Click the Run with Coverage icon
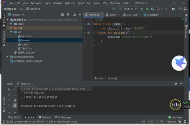 click(x=152, y=9)
